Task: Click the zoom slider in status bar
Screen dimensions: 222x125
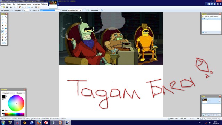Action: click(212, 119)
